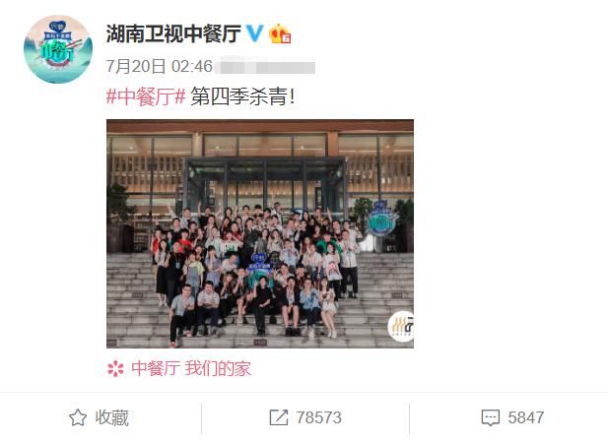Click the watermark logo on photo corner
This screenshot has height=443, width=608.
(x=401, y=327)
